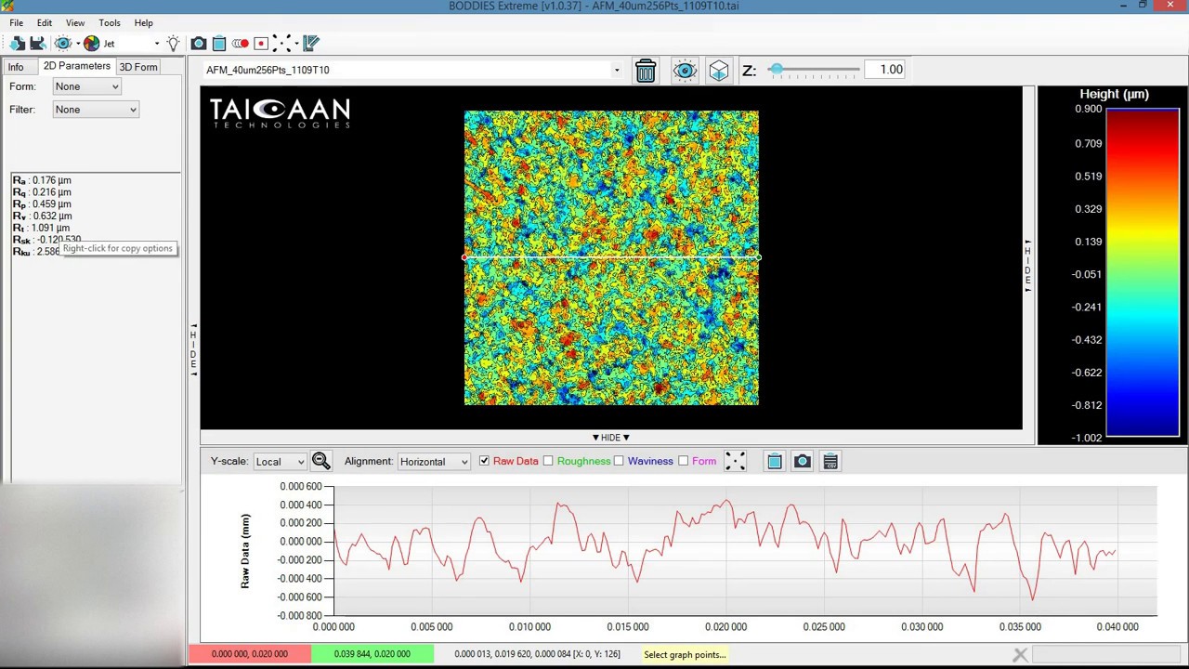Click the Z scale slider handle

click(x=776, y=70)
